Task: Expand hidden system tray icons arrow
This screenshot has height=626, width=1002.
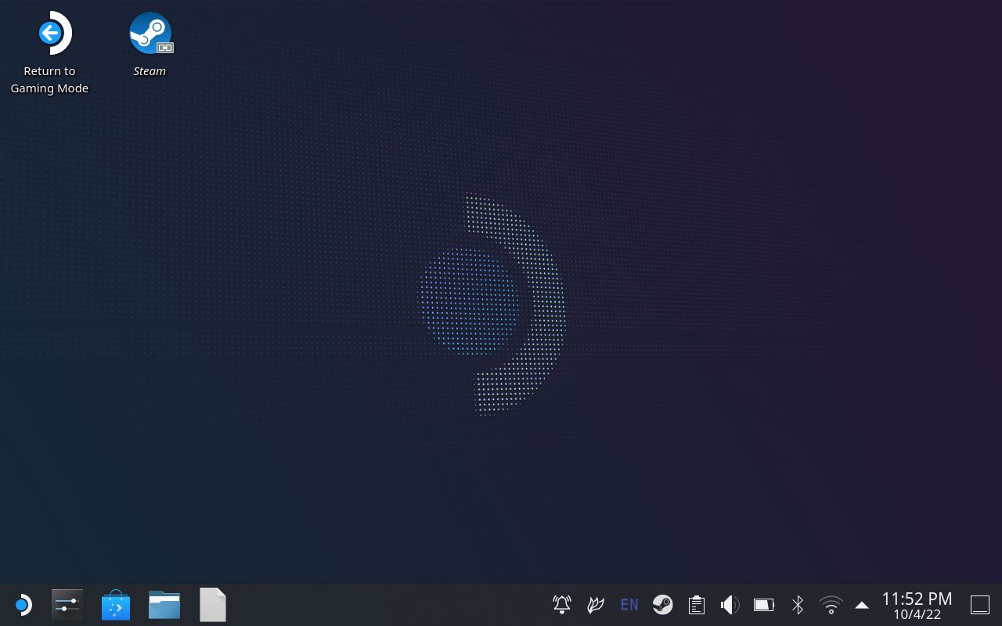Action: (x=862, y=605)
